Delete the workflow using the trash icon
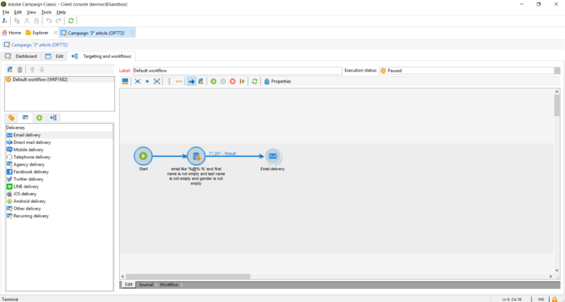The height and width of the screenshot is (302, 565). pos(20,69)
